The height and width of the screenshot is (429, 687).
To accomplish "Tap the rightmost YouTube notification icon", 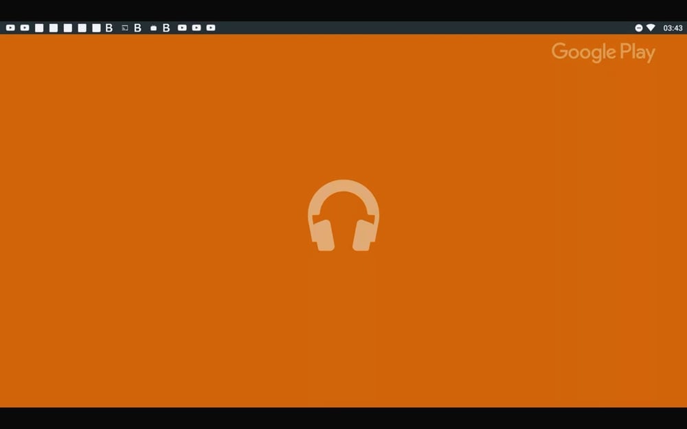I will coord(211,27).
